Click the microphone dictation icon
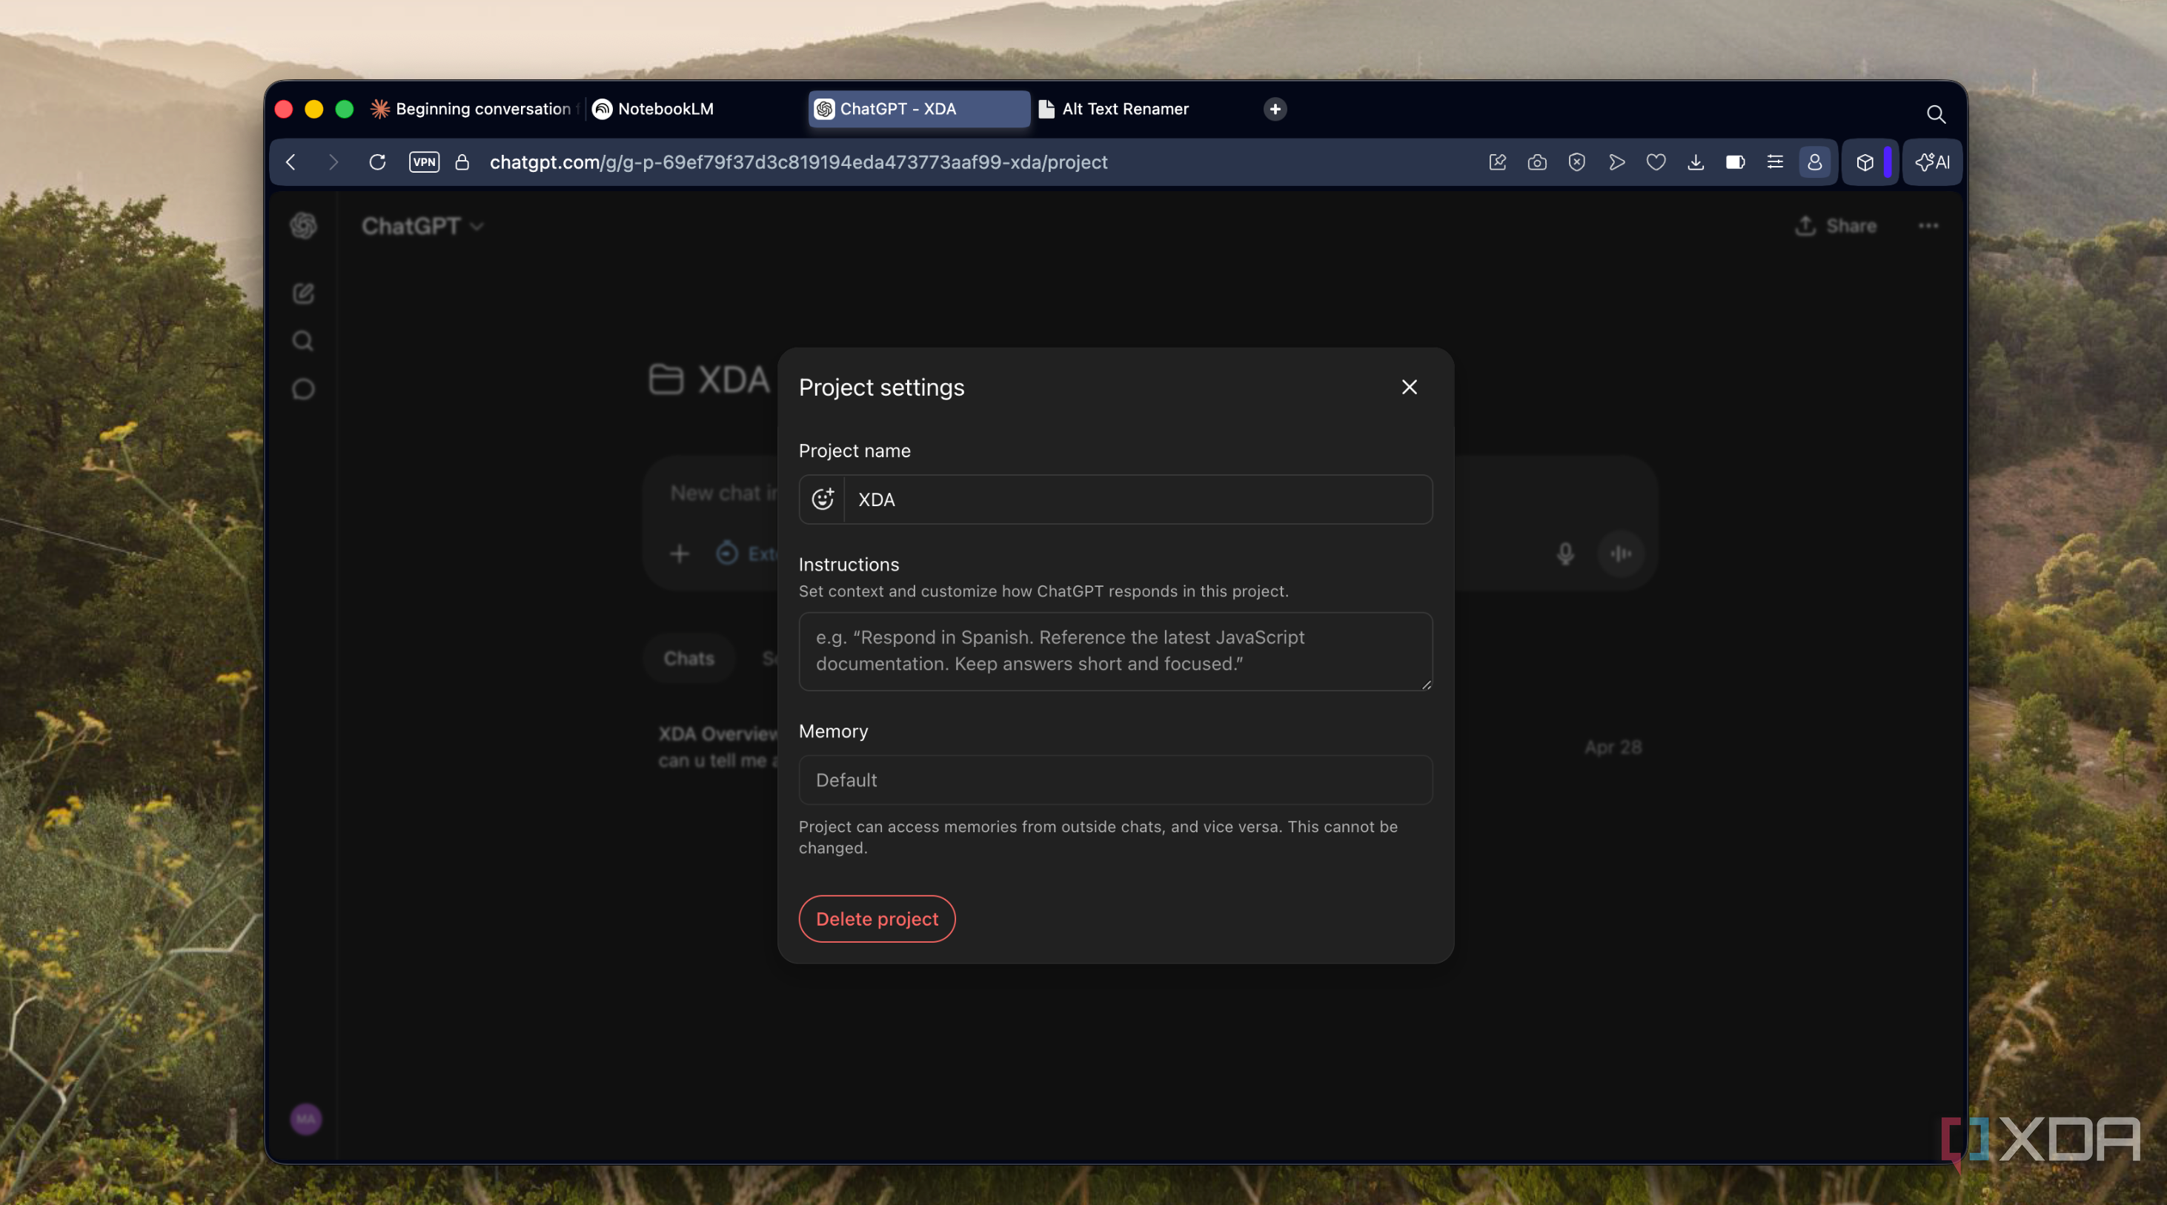The width and height of the screenshot is (2167, 1205). pos(1564,554)
